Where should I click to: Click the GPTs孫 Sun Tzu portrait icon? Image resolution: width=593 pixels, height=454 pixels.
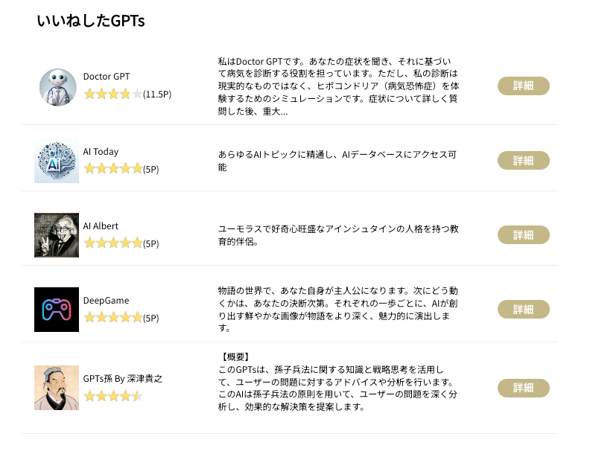(57, 388)
